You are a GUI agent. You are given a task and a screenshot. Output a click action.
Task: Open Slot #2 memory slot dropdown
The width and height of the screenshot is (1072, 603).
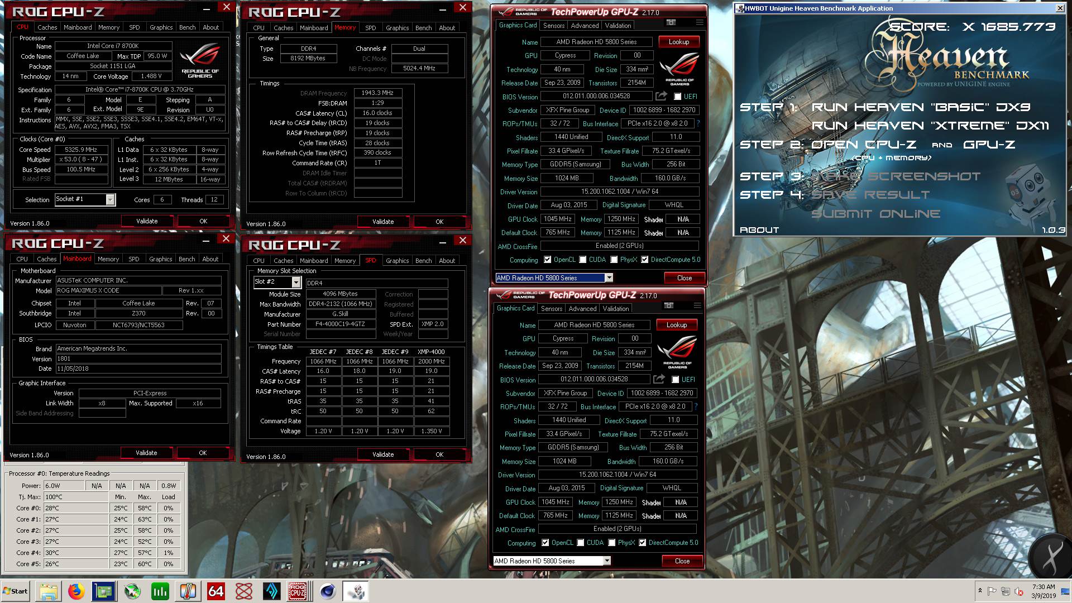pos(296,282)
